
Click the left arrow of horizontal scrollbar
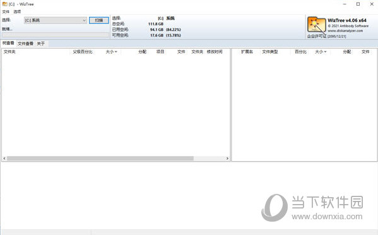pos(4,159)
